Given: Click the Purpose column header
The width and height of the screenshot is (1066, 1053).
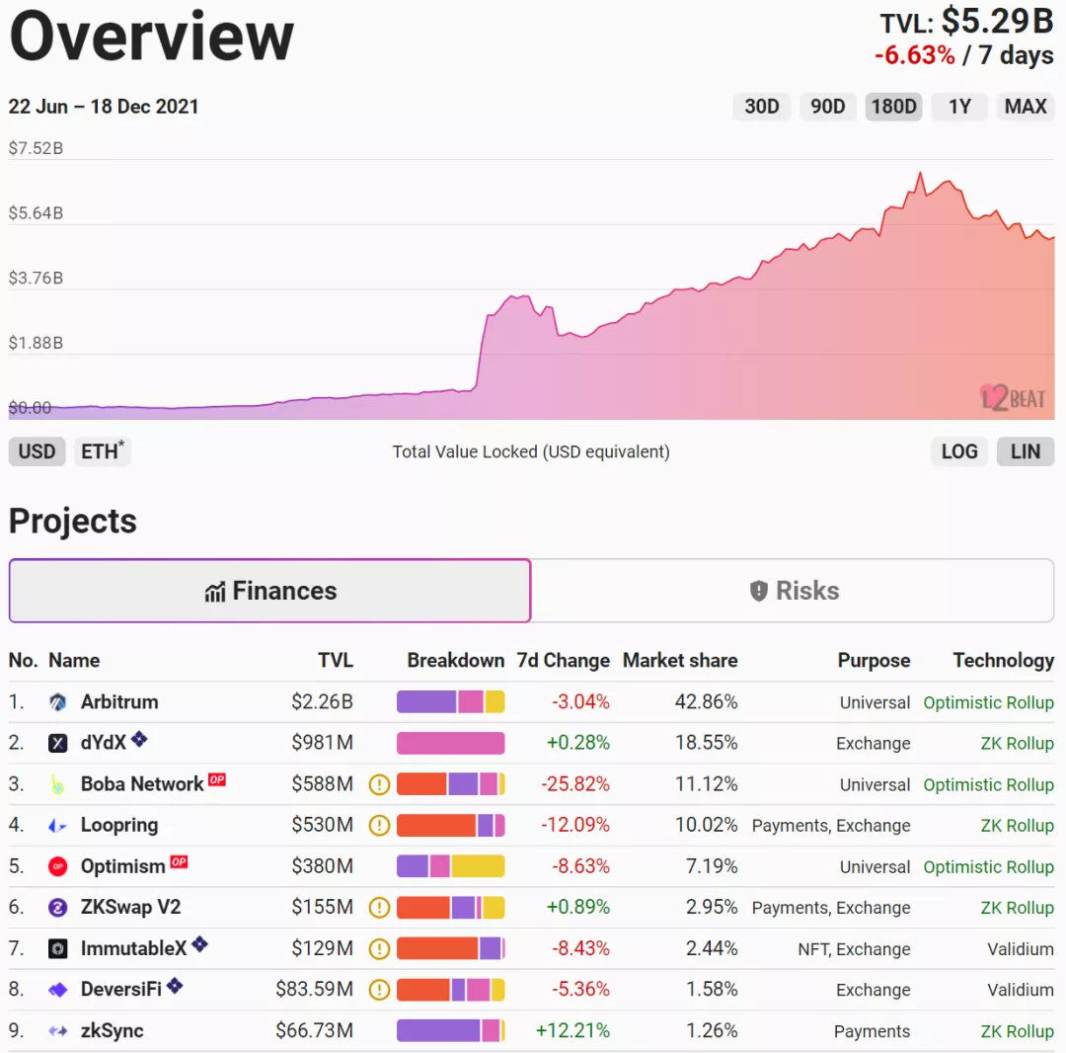Looking at the screenshot, I should [x=874, y=661].
